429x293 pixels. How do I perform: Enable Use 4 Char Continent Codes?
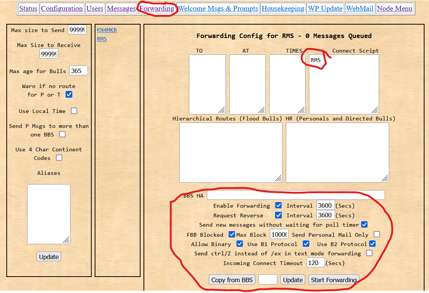[59, 158]
